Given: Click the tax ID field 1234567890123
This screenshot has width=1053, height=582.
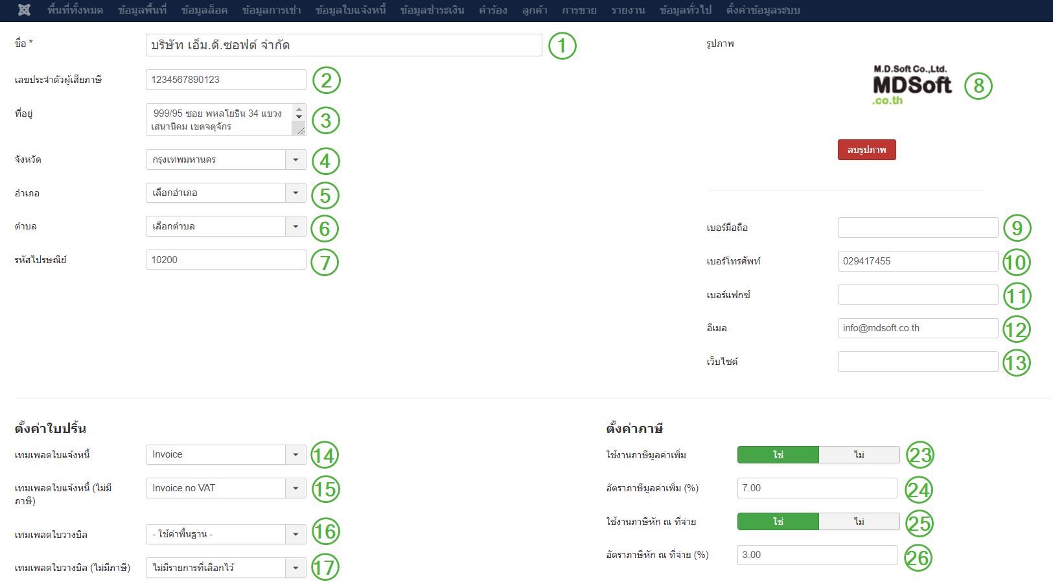Looking at the screenshot, I should pos(226,80).
